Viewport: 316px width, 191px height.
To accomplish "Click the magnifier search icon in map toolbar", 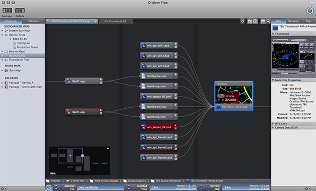I will point(268,21).
